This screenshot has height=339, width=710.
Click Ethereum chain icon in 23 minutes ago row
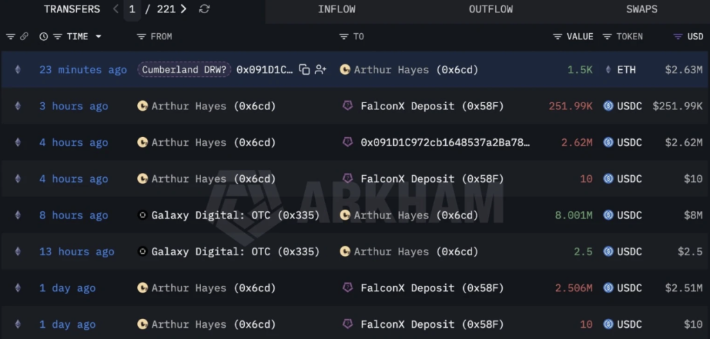tap(17, 70)
